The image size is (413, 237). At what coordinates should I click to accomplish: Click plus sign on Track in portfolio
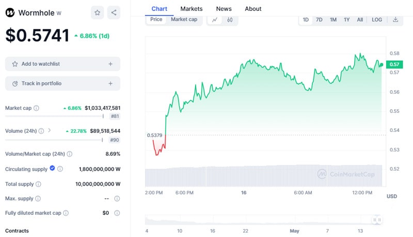click(110, 83)
